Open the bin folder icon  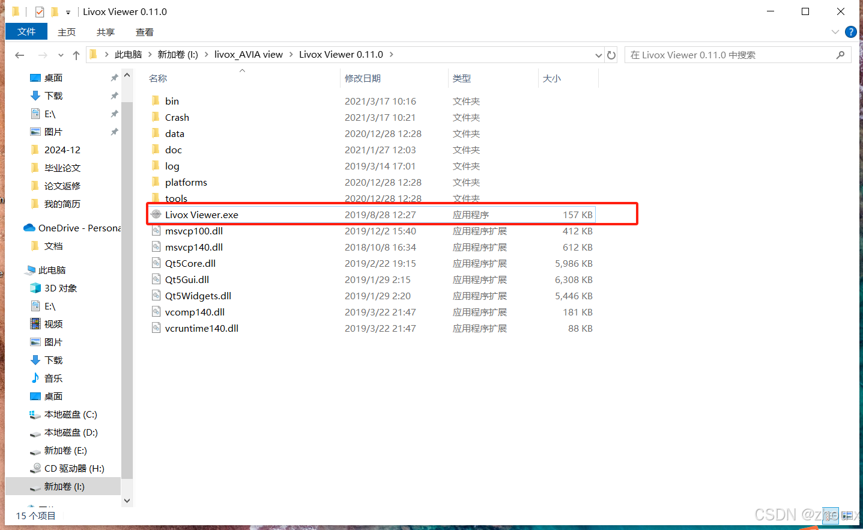[156, 101]
